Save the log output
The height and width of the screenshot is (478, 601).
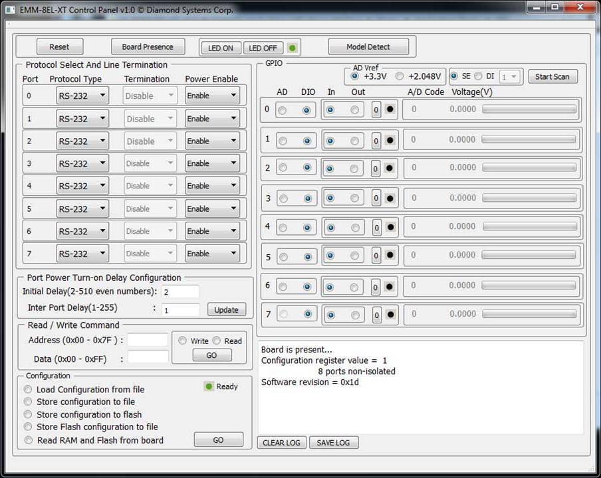pos(334,442)
